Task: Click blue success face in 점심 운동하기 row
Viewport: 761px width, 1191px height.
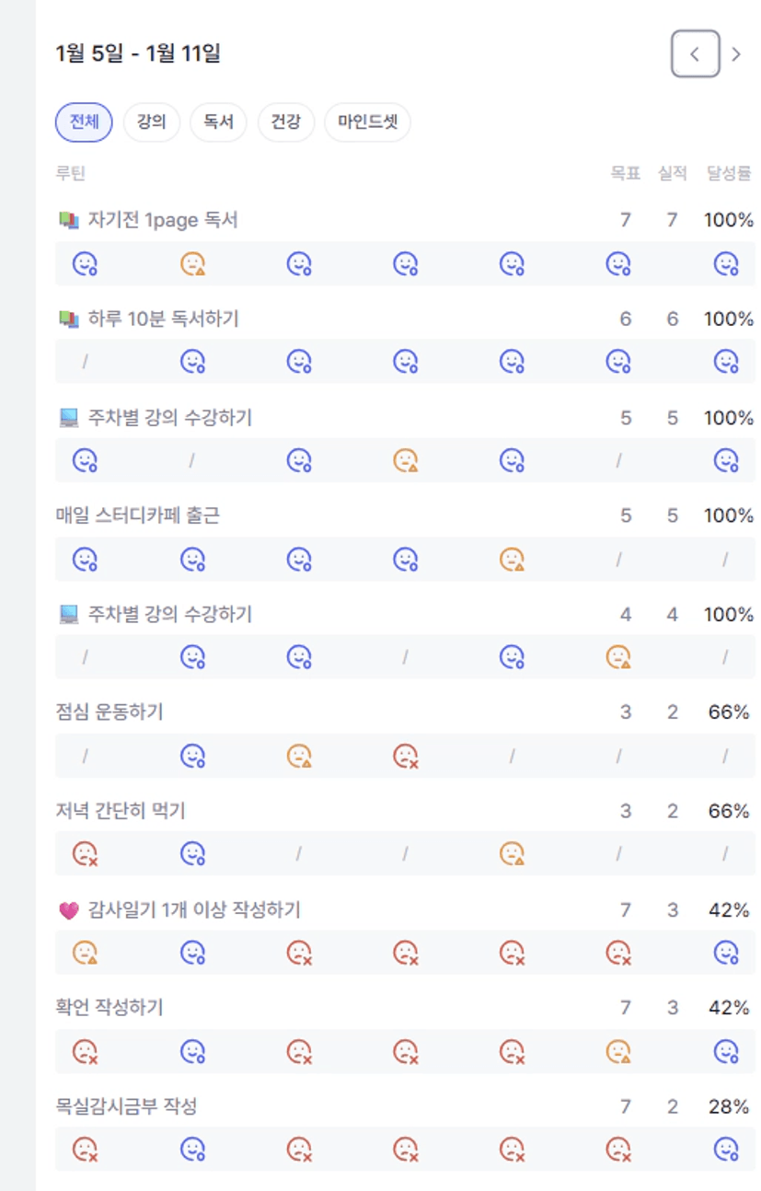Action: [x=192, y=757]
